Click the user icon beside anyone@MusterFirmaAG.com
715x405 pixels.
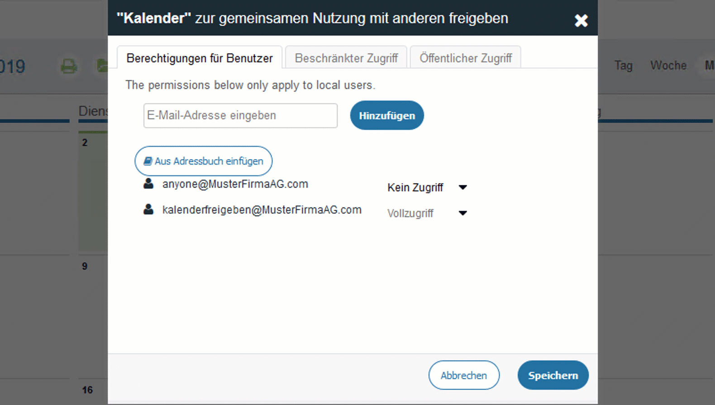[148, 184]
